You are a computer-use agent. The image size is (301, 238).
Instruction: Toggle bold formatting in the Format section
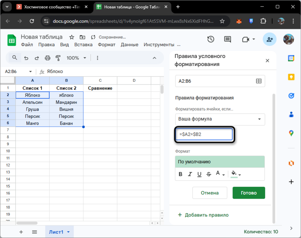181,174
